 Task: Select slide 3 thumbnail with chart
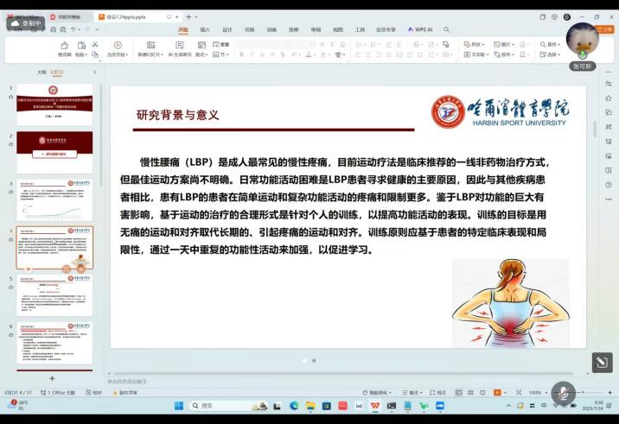(54, 200)
